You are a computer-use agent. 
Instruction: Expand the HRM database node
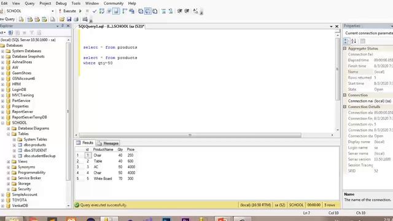[2, 84]
